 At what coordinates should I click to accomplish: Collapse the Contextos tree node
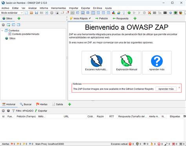click(2, 31)
